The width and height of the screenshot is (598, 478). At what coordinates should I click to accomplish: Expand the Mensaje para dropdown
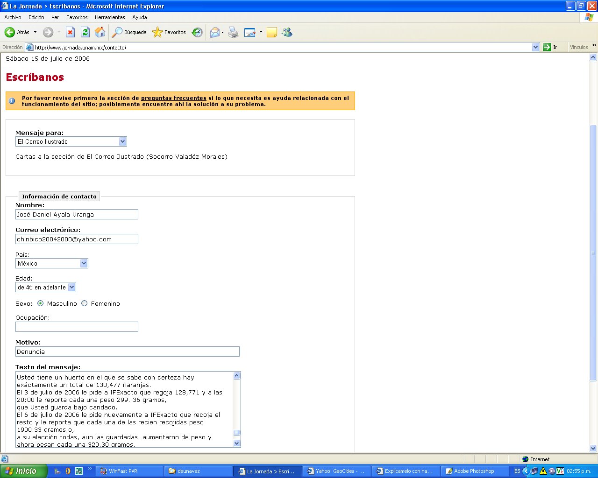[x=122, y=141]
